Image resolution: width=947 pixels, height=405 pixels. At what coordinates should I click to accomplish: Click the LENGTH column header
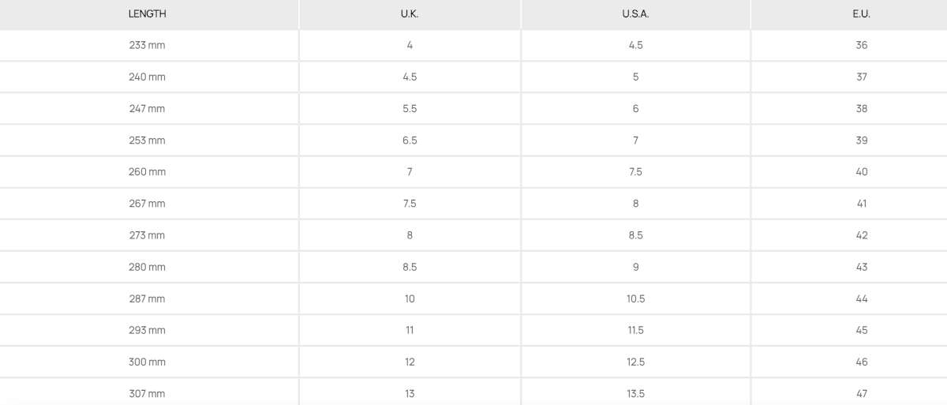pyautogui.click(x=148, y=14)
